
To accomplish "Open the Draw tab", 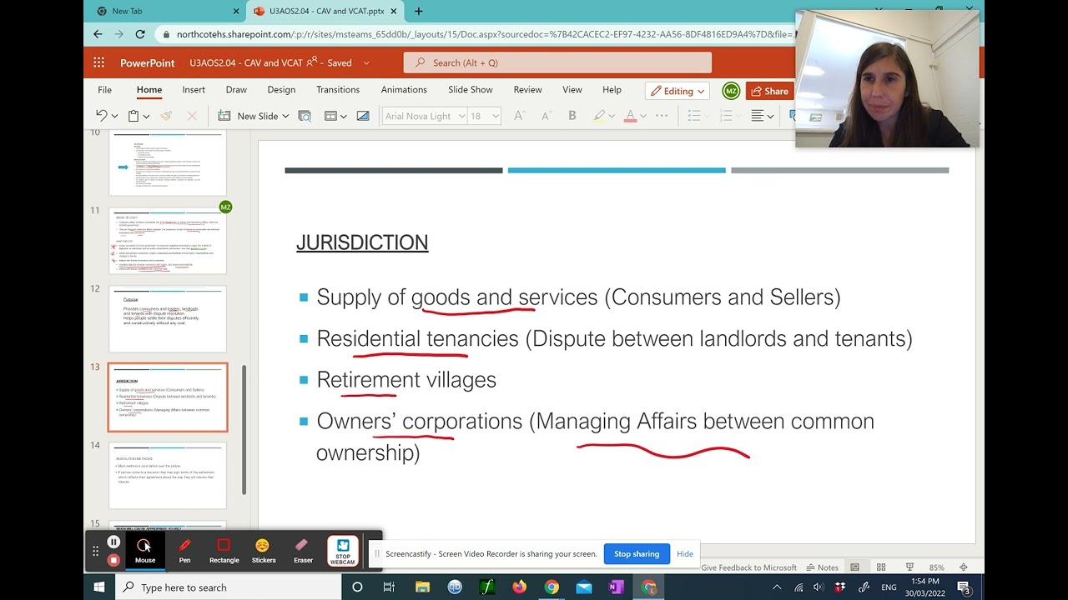I will (236, 90).
